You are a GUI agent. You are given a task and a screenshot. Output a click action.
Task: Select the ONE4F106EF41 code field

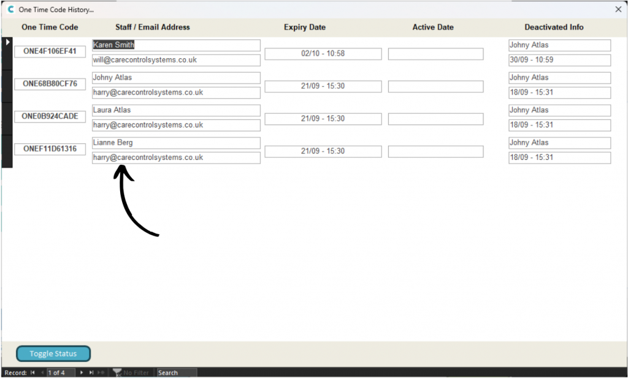click(50, 51)
